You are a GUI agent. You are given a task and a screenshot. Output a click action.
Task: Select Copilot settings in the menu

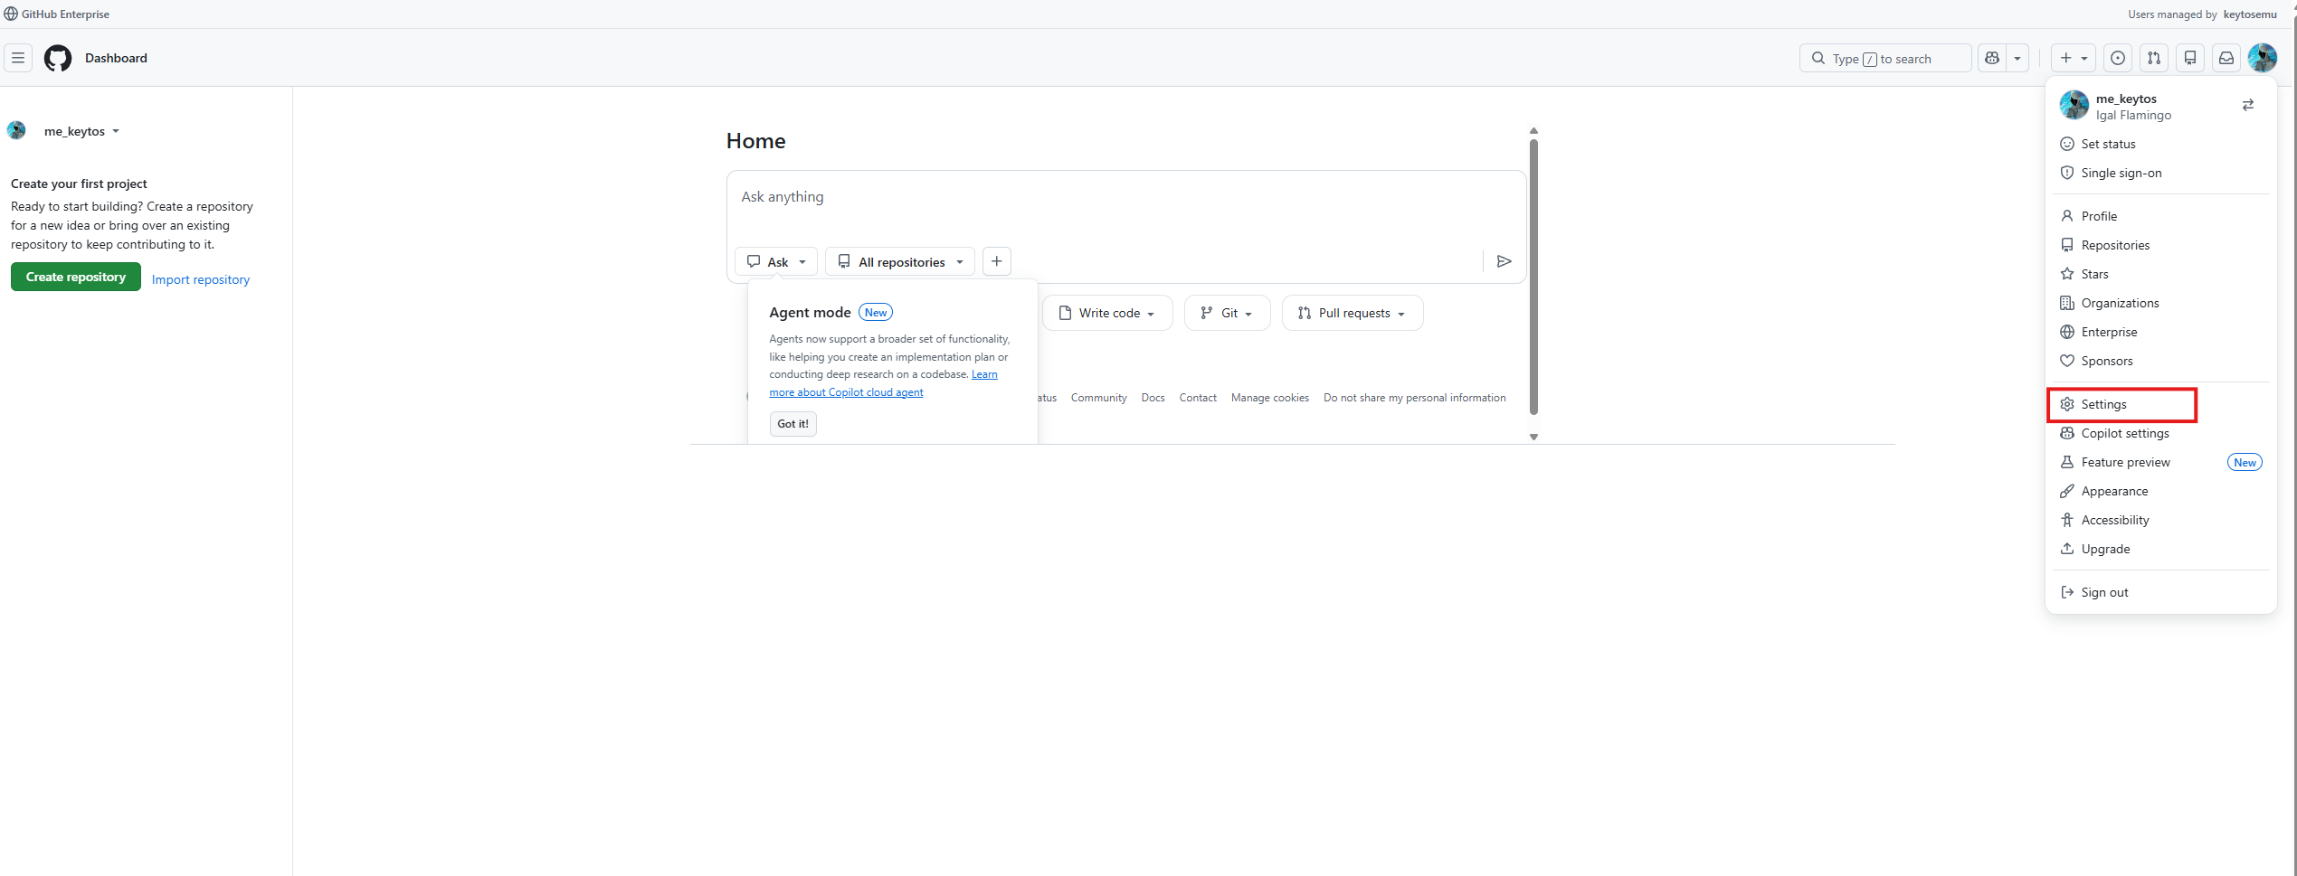pyautogui.click(x=2125, y=433)
